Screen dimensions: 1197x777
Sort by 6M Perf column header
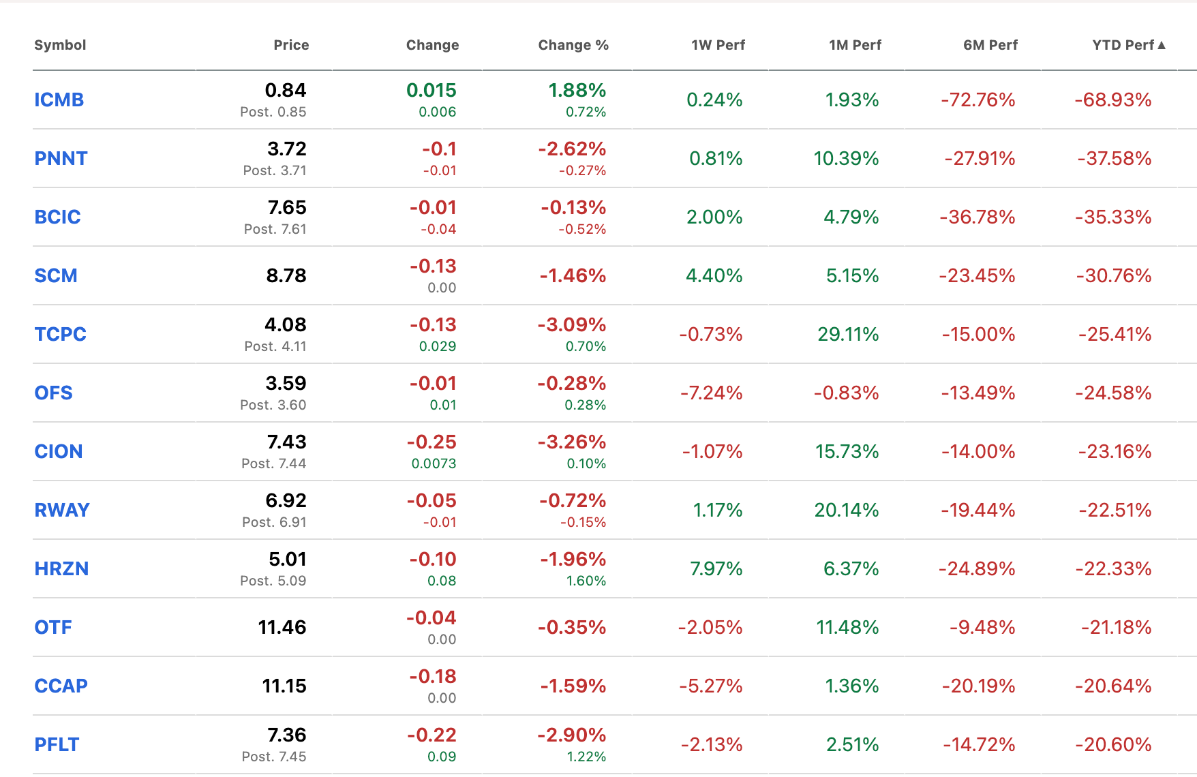pyautogui.click(x=990, y=45)
